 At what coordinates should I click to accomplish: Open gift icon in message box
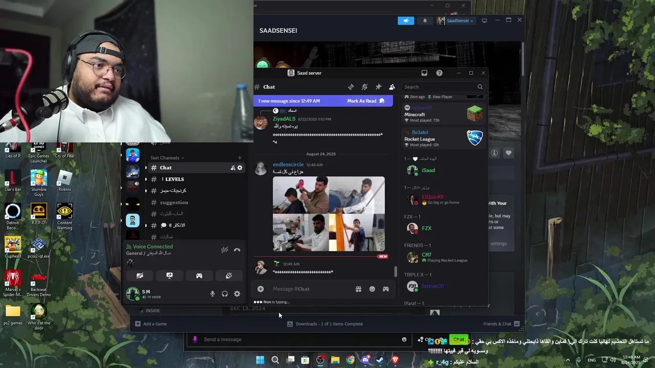pos(358,289)
